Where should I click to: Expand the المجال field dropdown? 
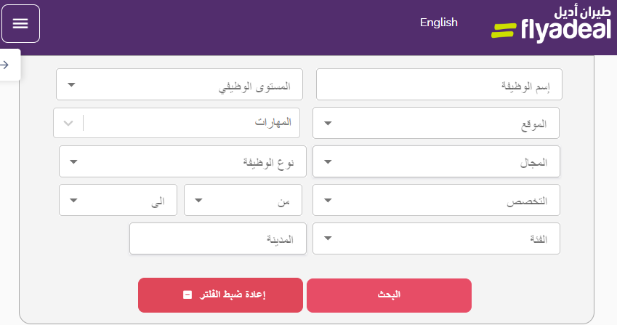(436, 161)
